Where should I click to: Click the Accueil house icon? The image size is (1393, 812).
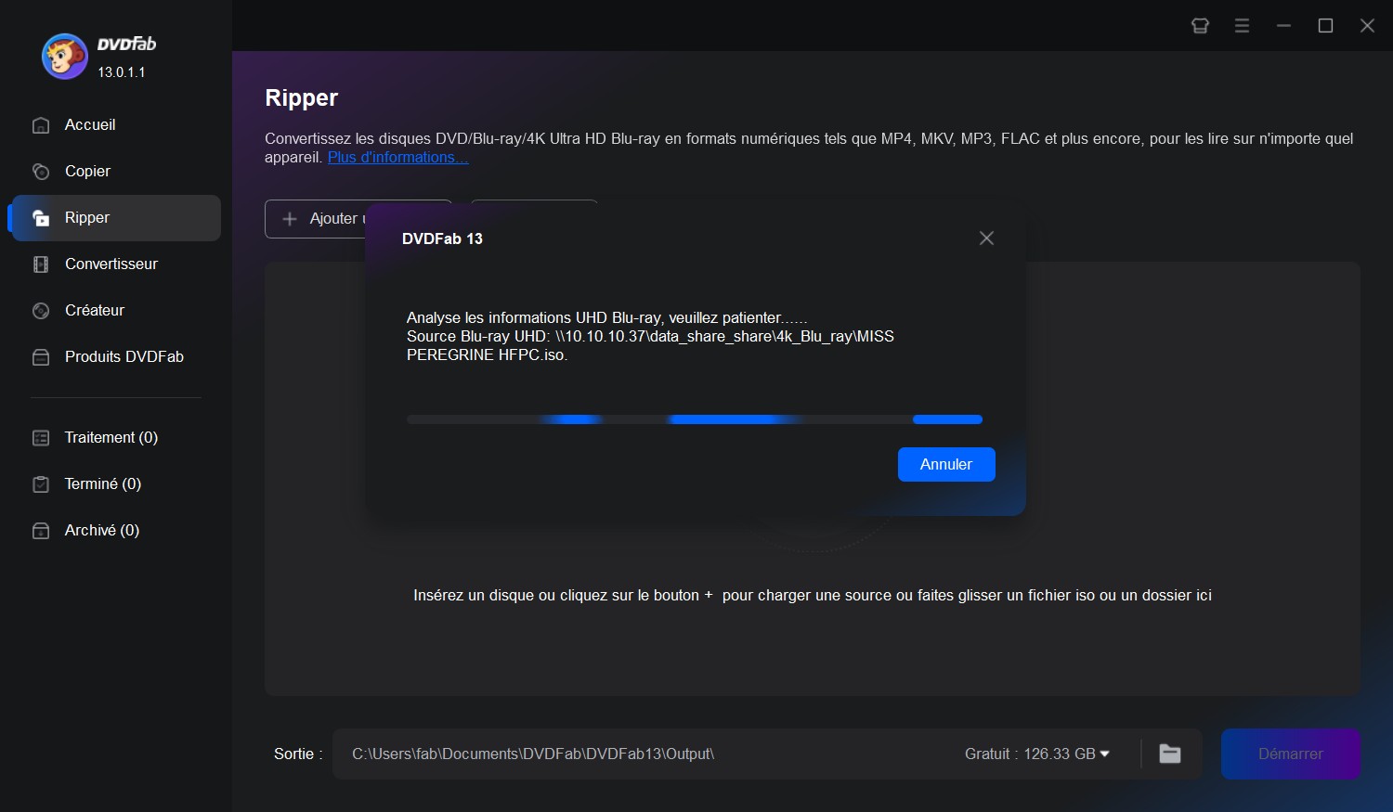pyautogui.click(x=41, y=124)
